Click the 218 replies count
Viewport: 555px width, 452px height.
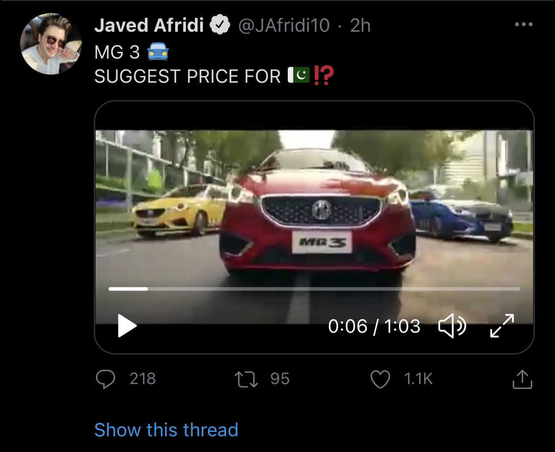point(143,379)
